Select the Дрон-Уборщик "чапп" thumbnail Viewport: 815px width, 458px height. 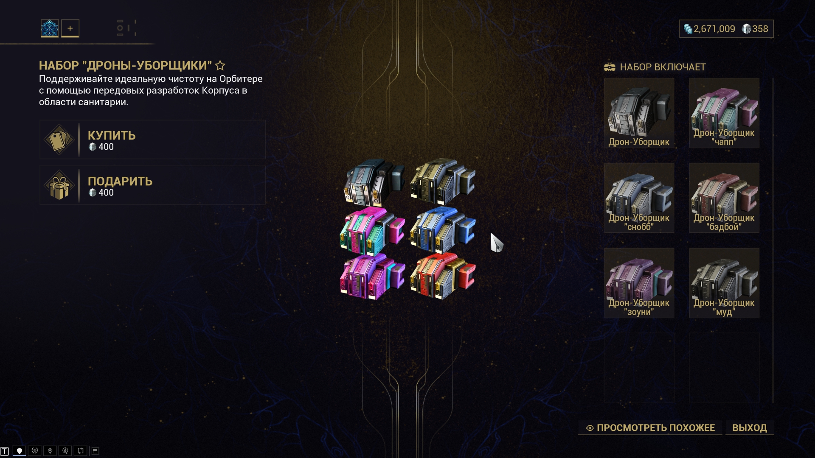pyautogui.click(x=724, y=113)
